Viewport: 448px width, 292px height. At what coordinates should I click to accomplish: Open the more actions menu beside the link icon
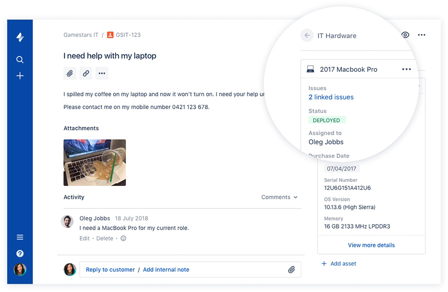101,73
